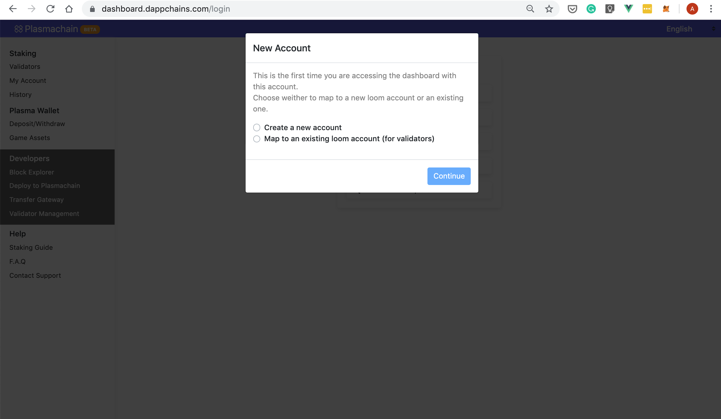This screenshot has height=419, width=721.
Task: Reload the dashboard page
Action: pos(50,9)
